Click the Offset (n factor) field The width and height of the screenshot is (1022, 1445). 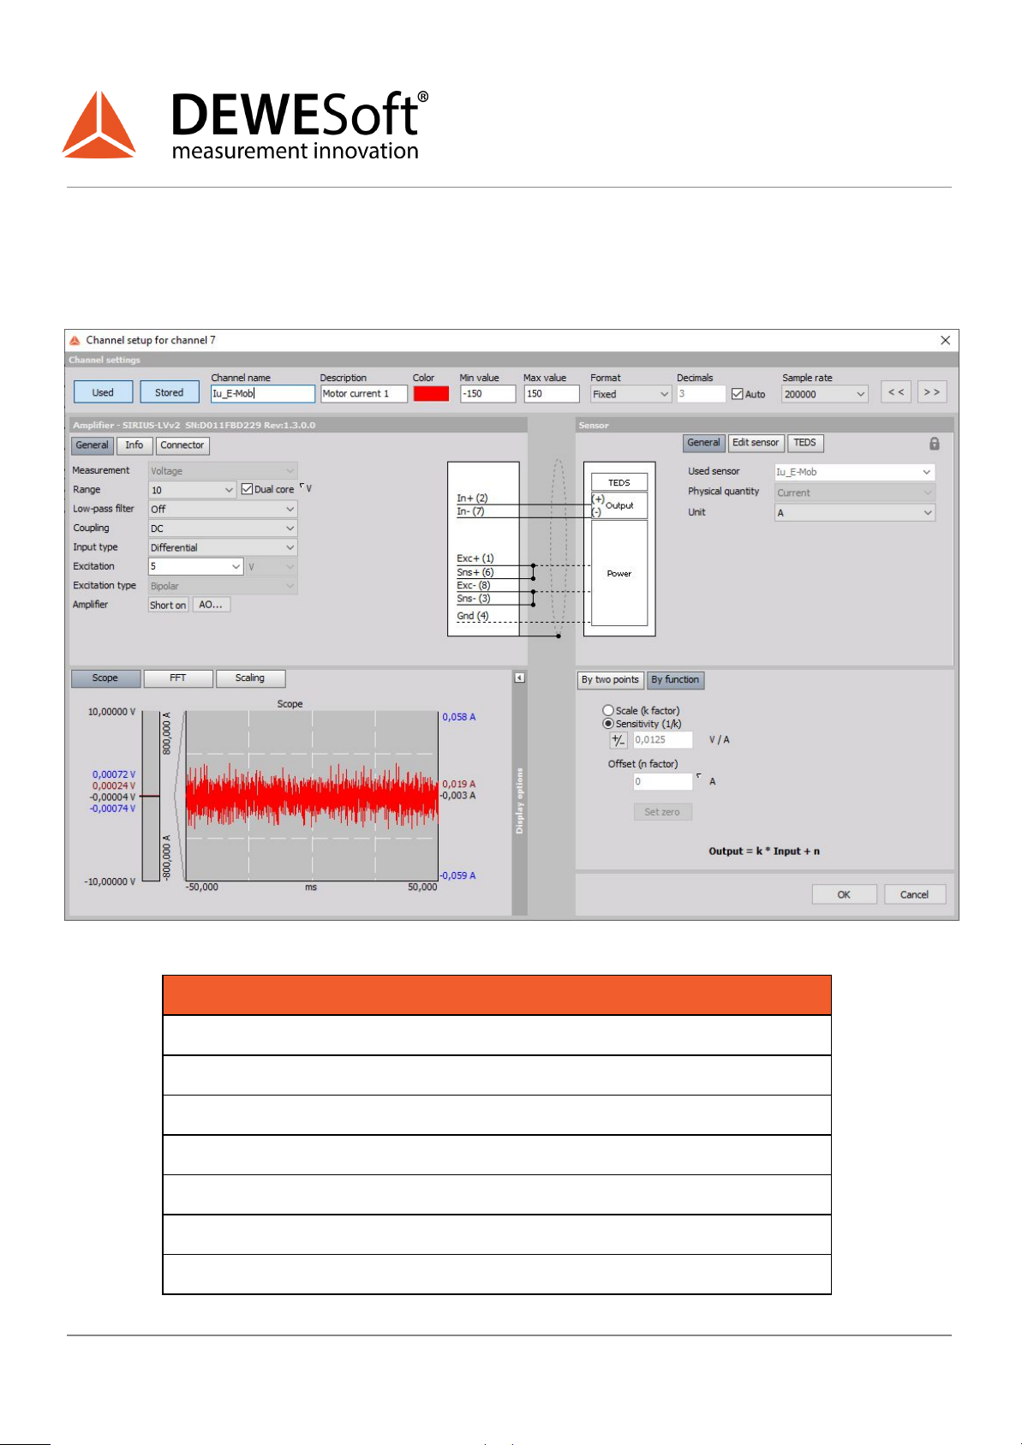click(662, 781)
